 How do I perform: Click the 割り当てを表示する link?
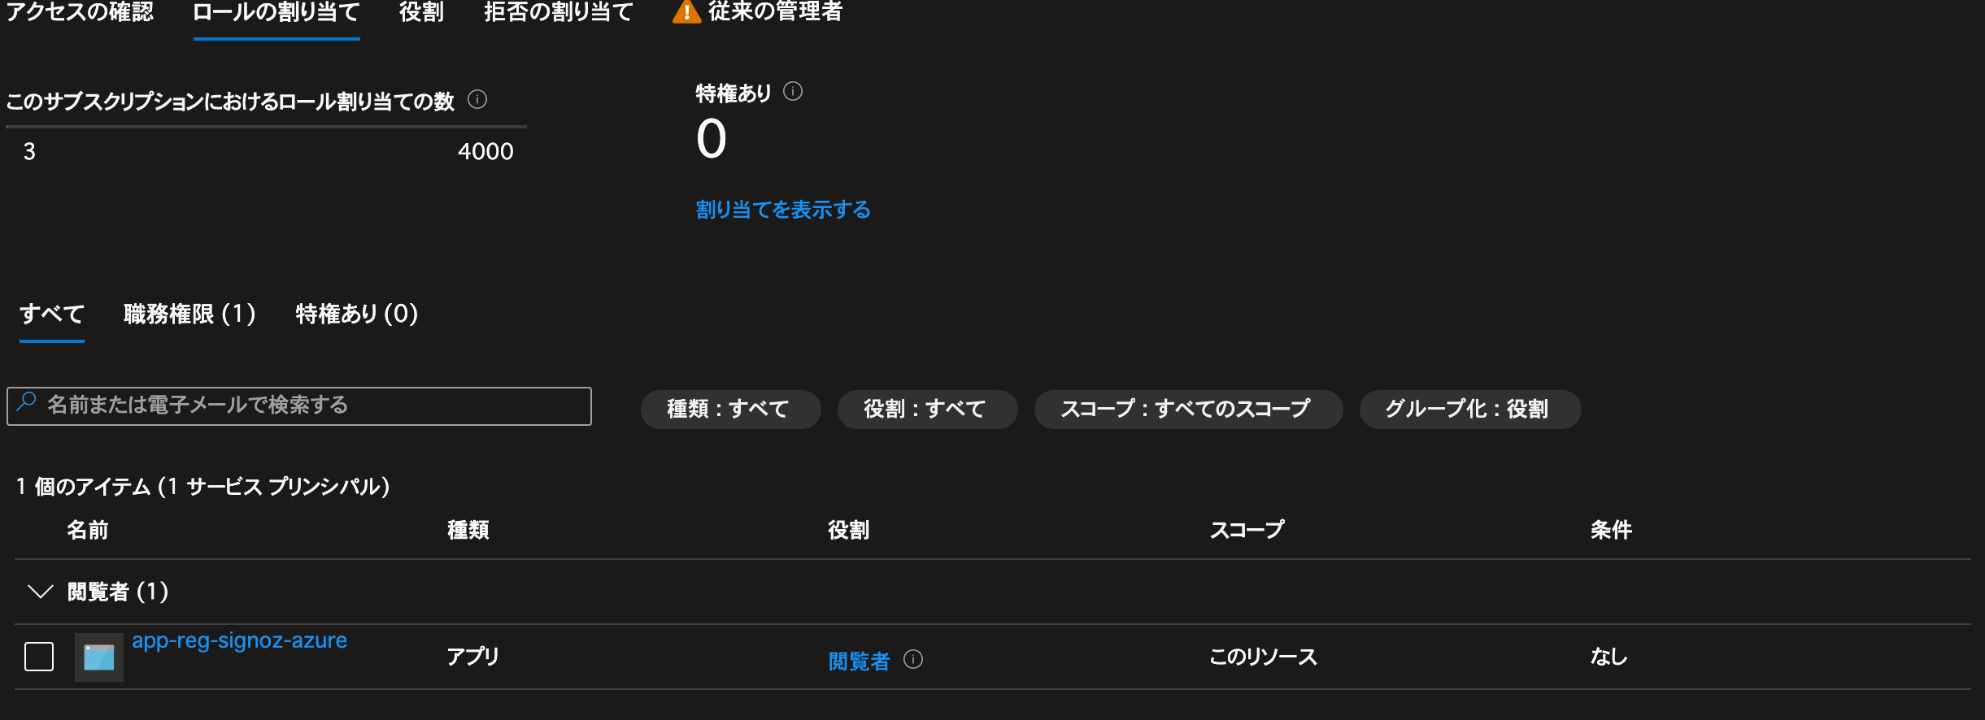click(783, 210)
